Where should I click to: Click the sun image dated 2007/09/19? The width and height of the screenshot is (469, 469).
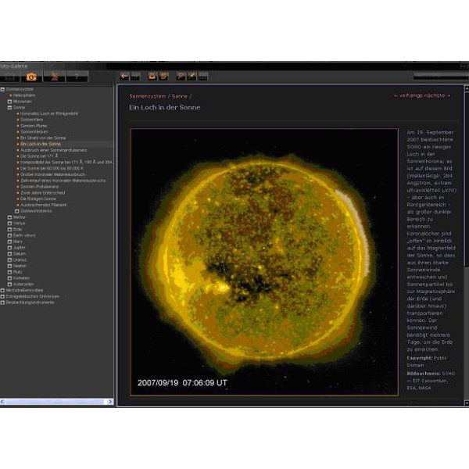(x=264, y=263)
